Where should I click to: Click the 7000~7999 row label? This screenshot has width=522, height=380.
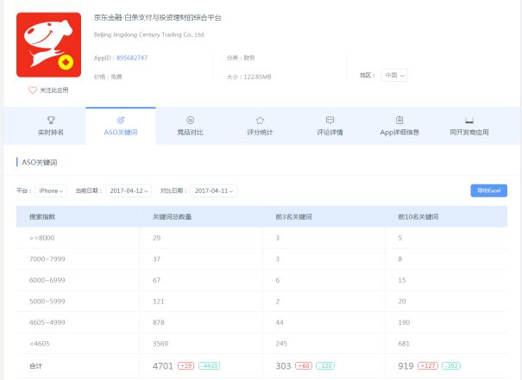coord(47,259)
